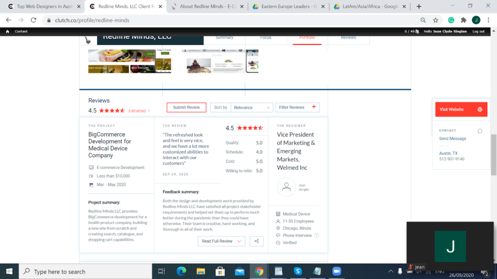Click the Submit Review button
The image size is (497, 279).
(x=186, y=107)
